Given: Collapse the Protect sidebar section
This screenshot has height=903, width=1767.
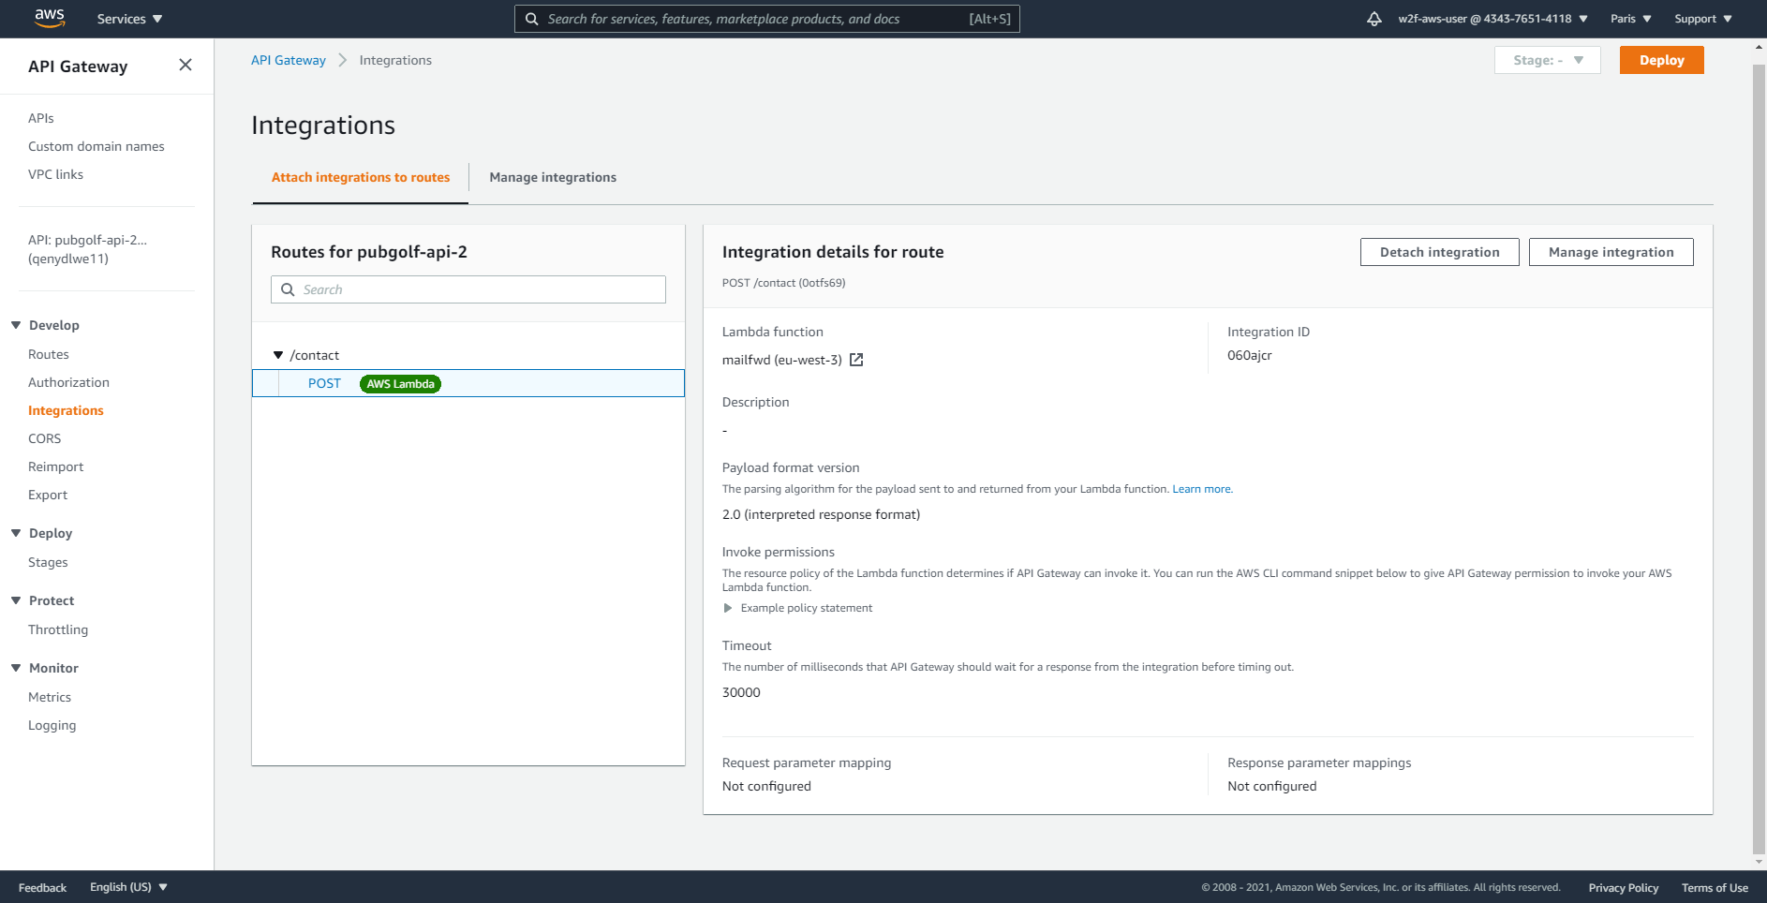Looking at the screenshot, I should tap(16, 600).
